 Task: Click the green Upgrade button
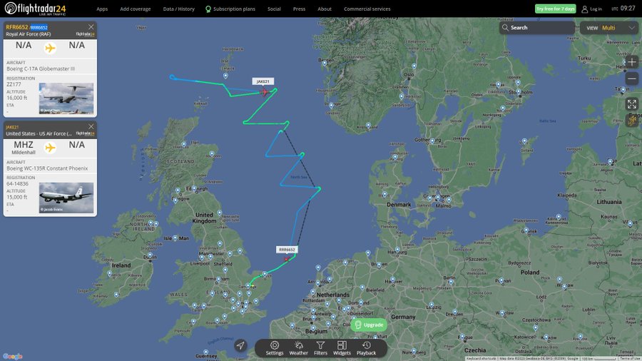(x=369, y=325)
